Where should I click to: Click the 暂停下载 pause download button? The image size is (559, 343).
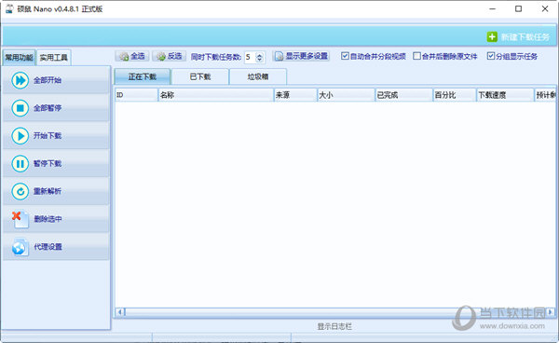[56, 163]
